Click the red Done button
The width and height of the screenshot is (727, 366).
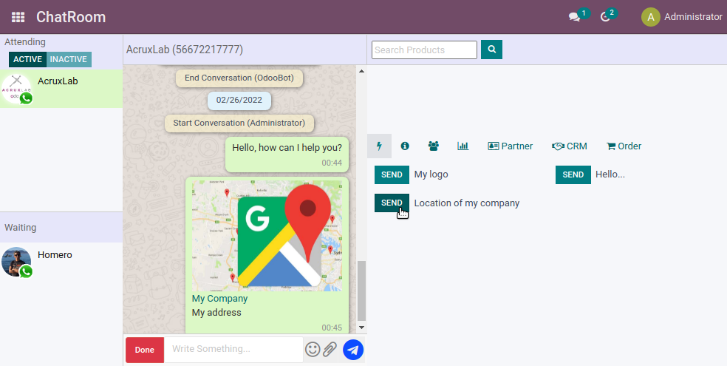point(145,350)
